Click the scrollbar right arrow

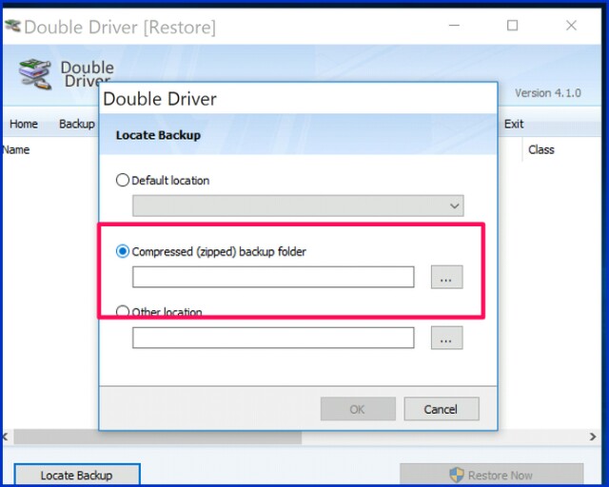593,437
